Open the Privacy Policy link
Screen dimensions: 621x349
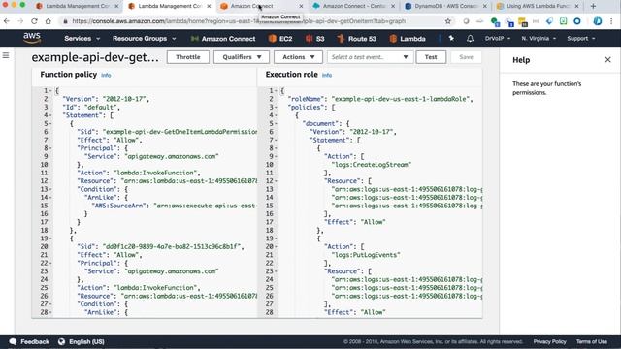(550, 341)
